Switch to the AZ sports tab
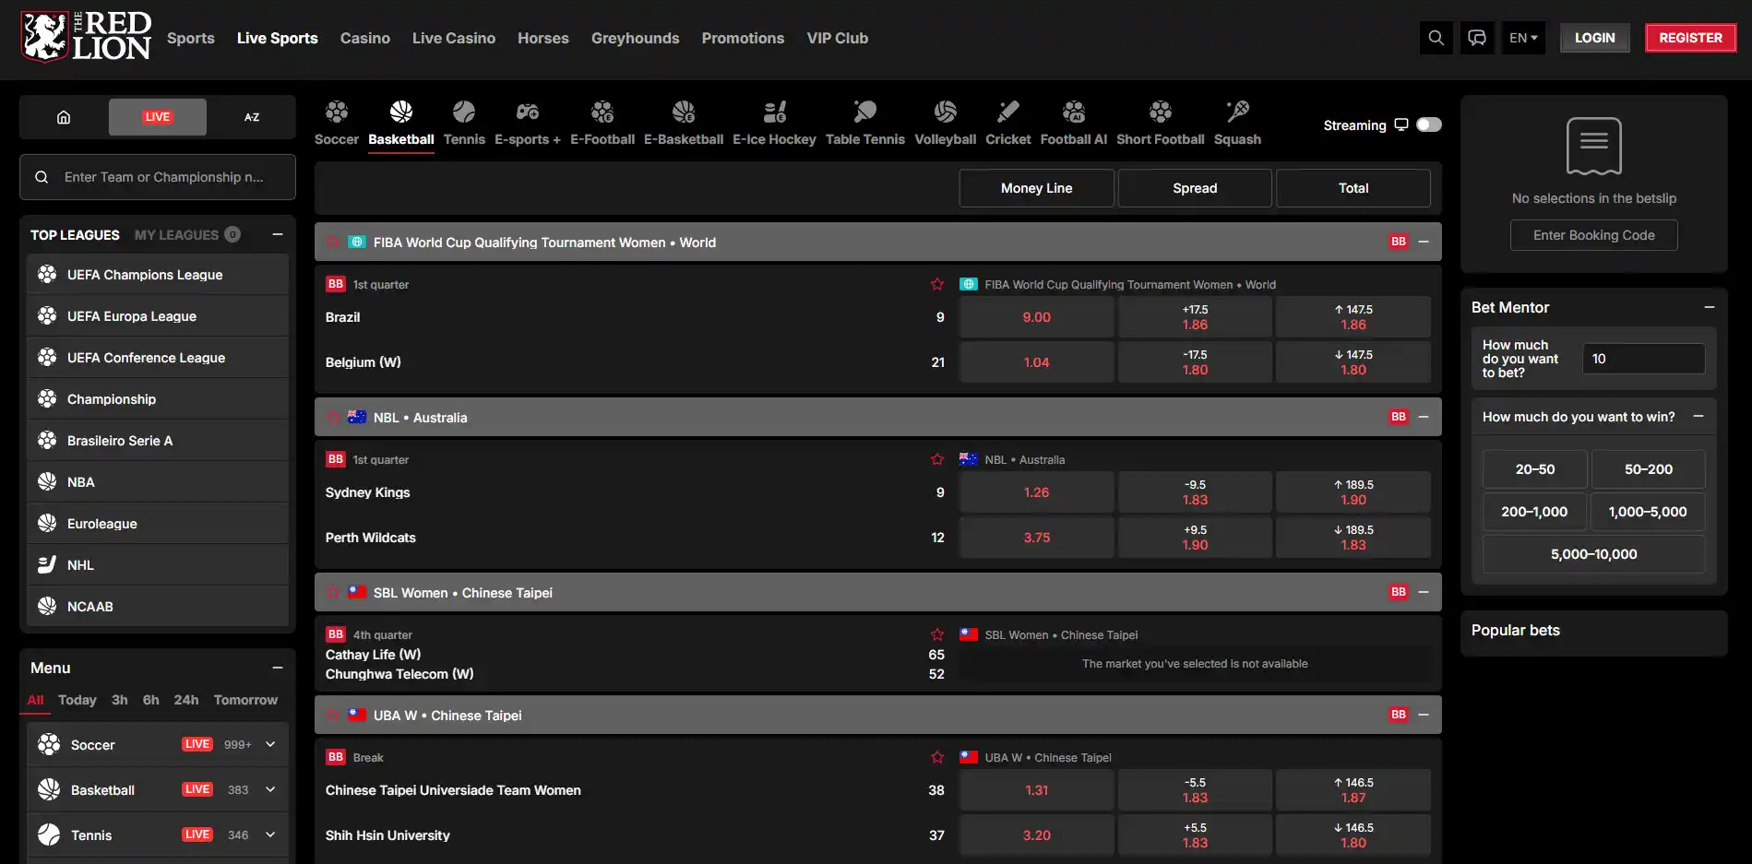Screen dimensions: 1752x864 pos(252,117)
